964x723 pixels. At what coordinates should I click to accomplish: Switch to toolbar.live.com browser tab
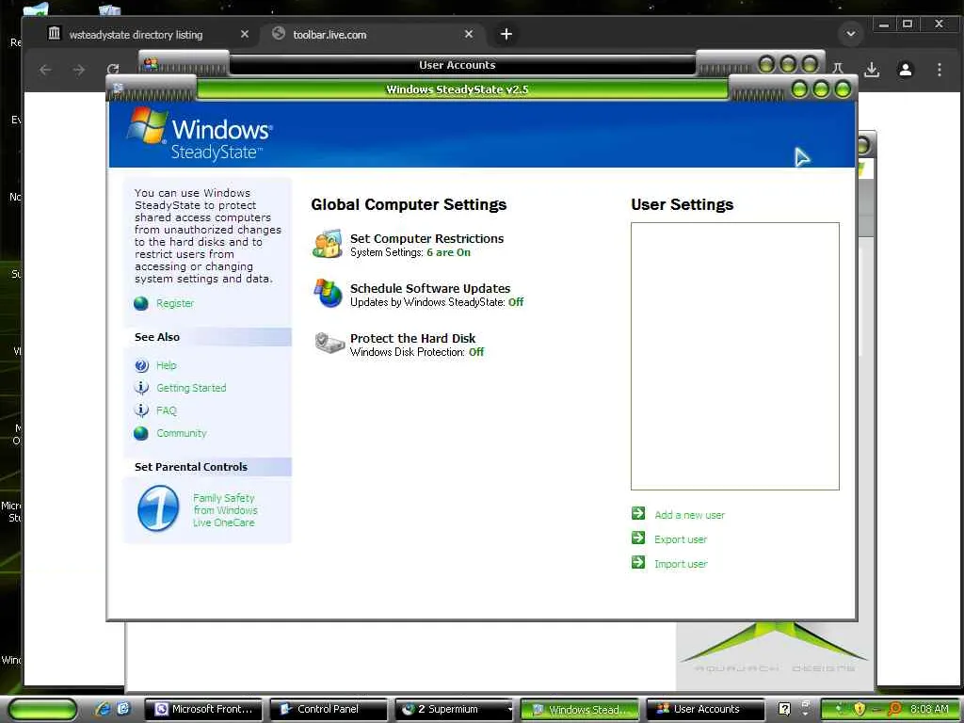tap(329, 35)
